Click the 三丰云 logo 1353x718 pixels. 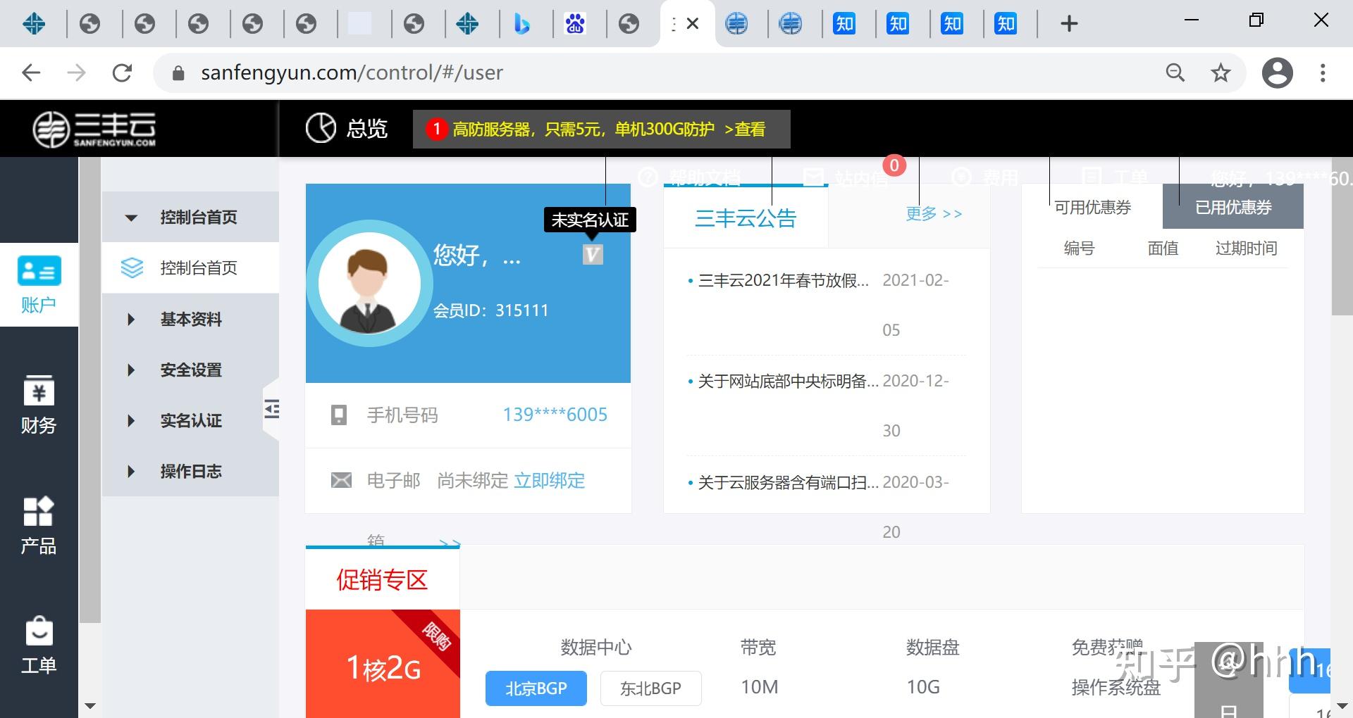[x=94, y=129]
